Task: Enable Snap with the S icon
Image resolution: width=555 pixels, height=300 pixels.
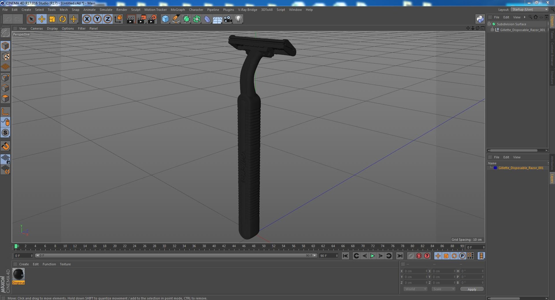Action: coord(5,133)
